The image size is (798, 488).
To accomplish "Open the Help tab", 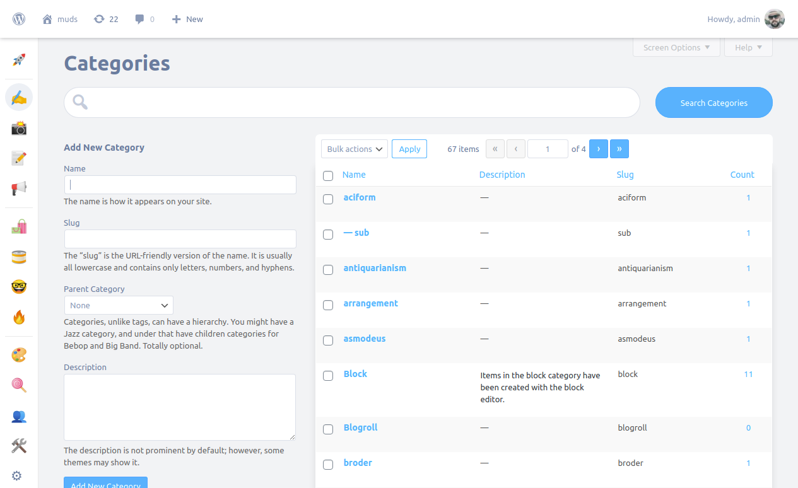I will click(749, 47).
